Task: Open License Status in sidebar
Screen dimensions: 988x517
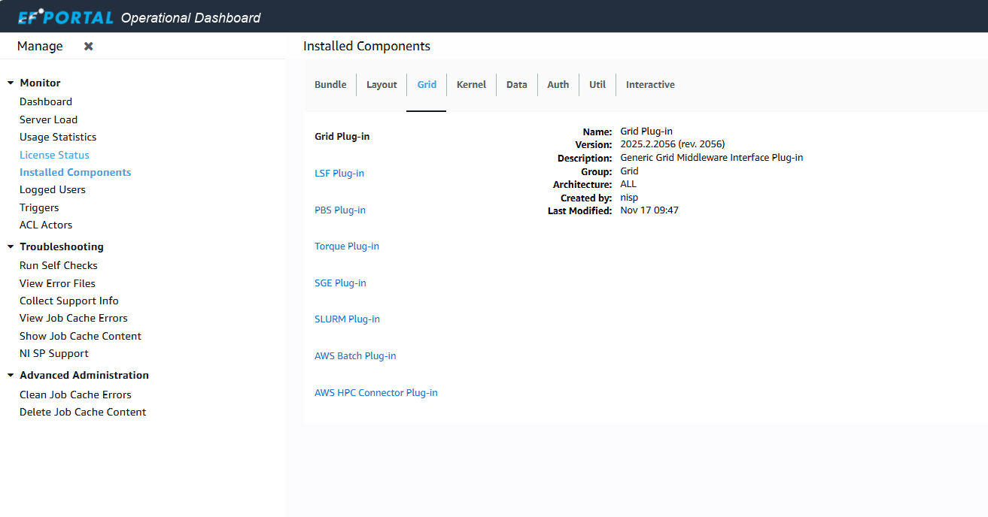Action: [x=54, y=155]
